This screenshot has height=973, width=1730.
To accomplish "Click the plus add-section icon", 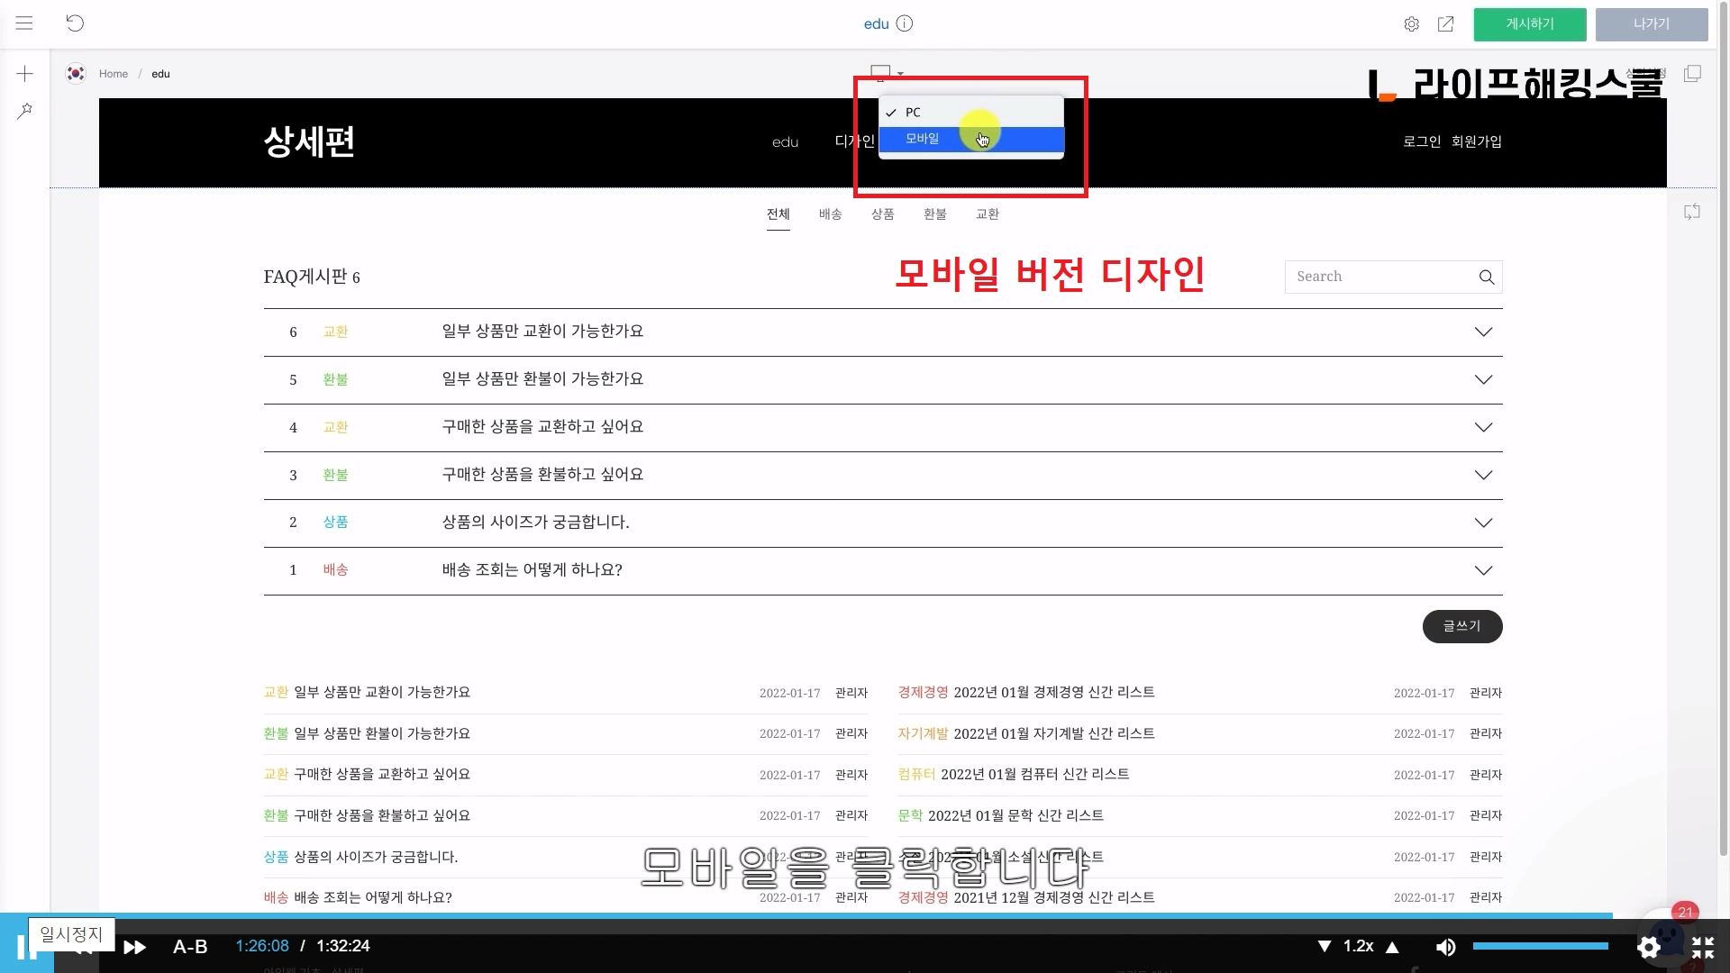I will tap(25, 74).
